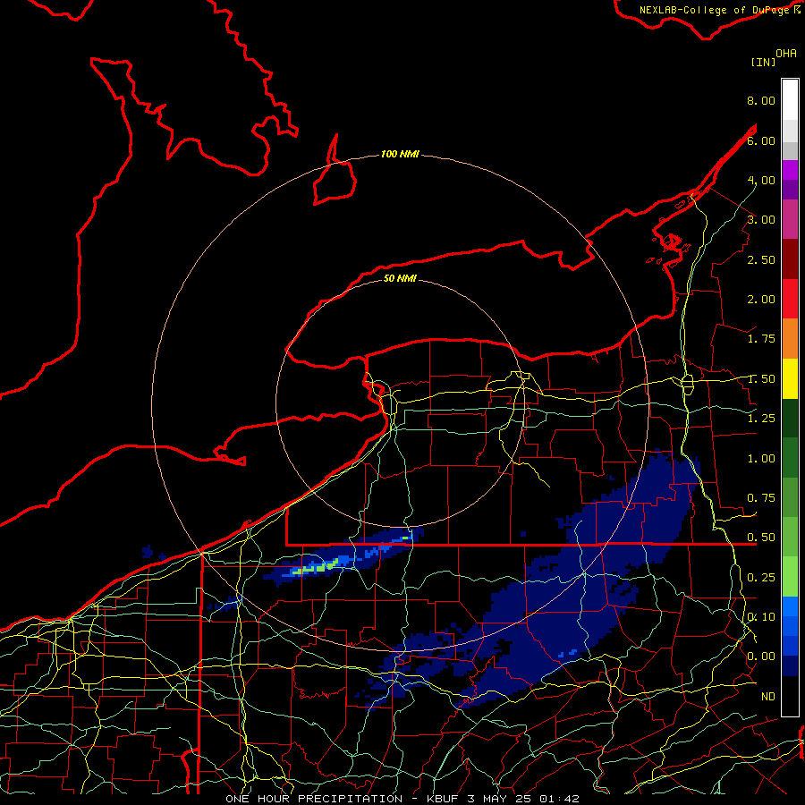Click the 0.75 legend value
805x805 pixels.
pyautogui.click(x=761, y=498)
